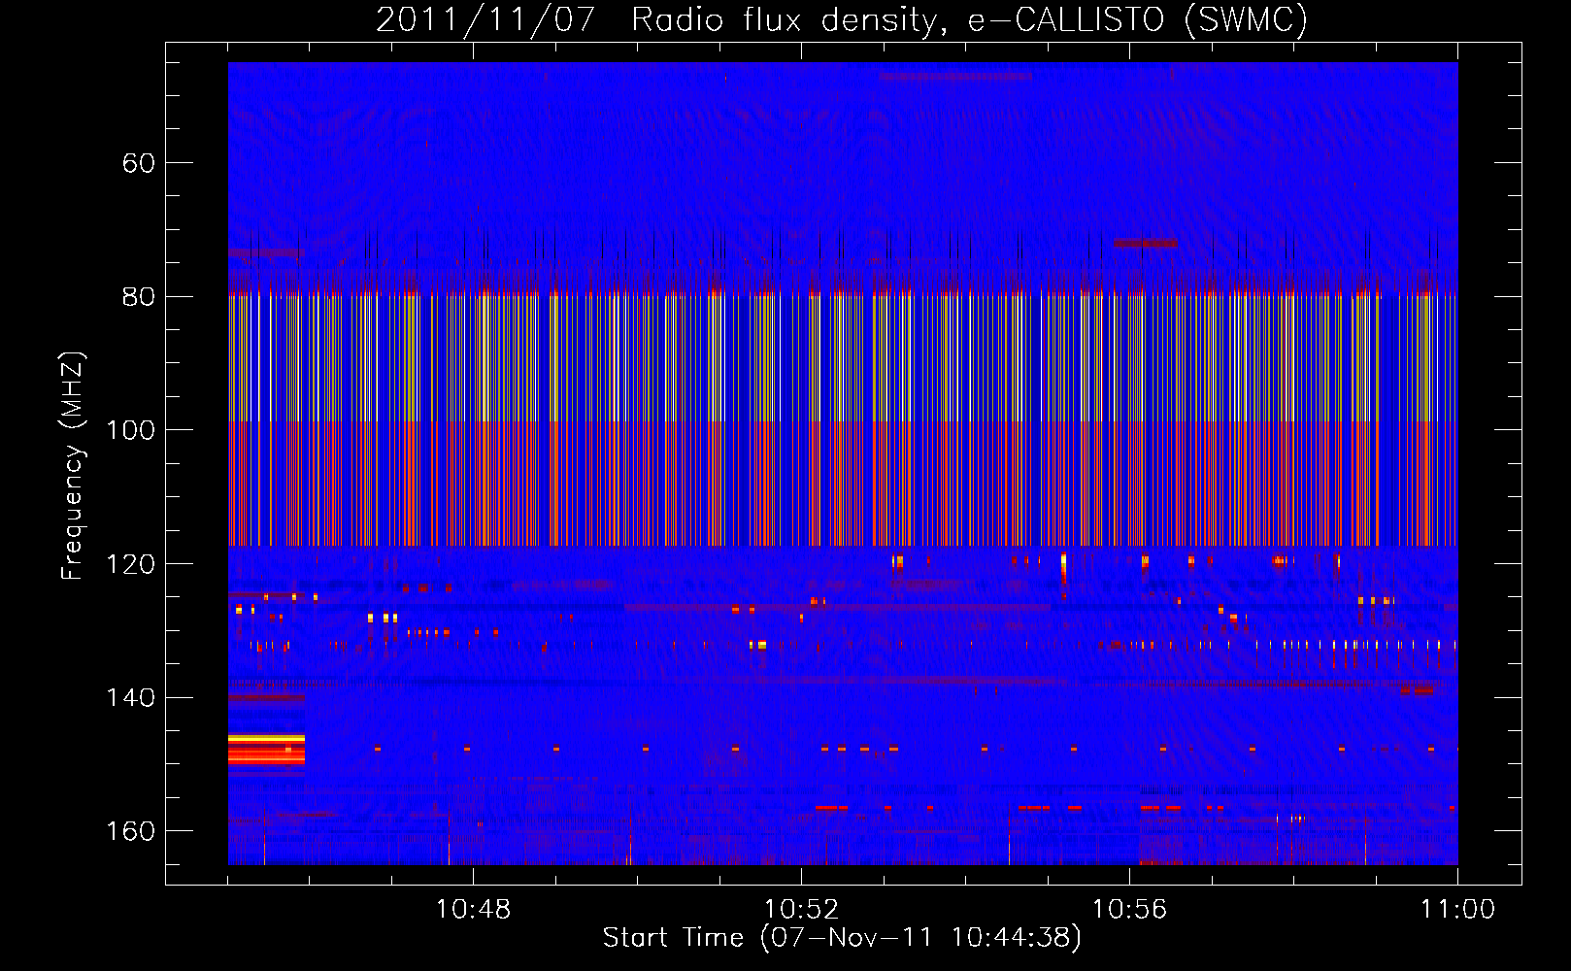
Task: Click the bright yellow-red emission block near 148 MHz
Action: coord(266,750)
